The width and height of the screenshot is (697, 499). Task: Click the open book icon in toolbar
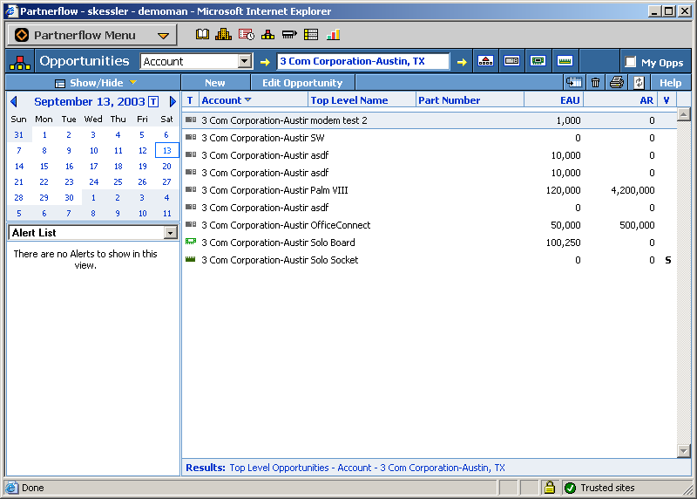(x=202, y=34)
